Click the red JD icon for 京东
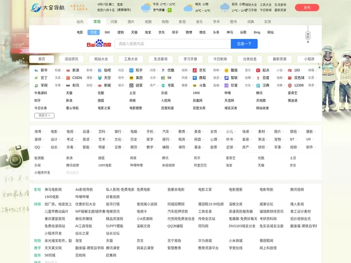 pyautogui.click(x=195, y=70)
